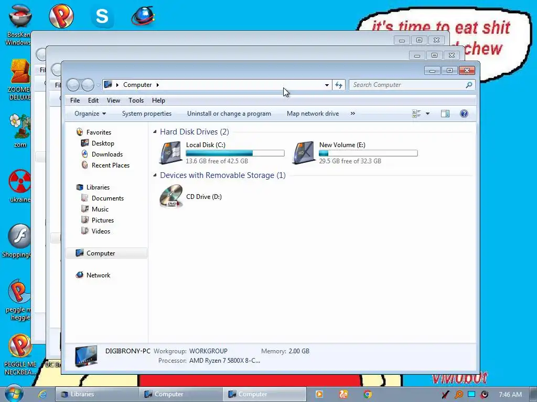Select Recent Places under Favorites
This screenshot has width=537, height=402.
(111, 165)
